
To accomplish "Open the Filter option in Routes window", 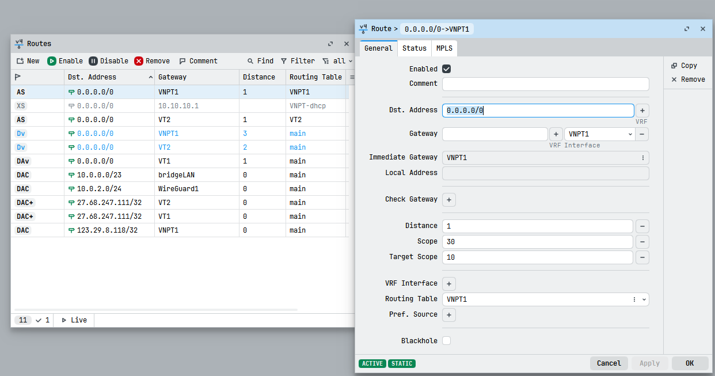I will pyautogui.click(x=298, y=61).
